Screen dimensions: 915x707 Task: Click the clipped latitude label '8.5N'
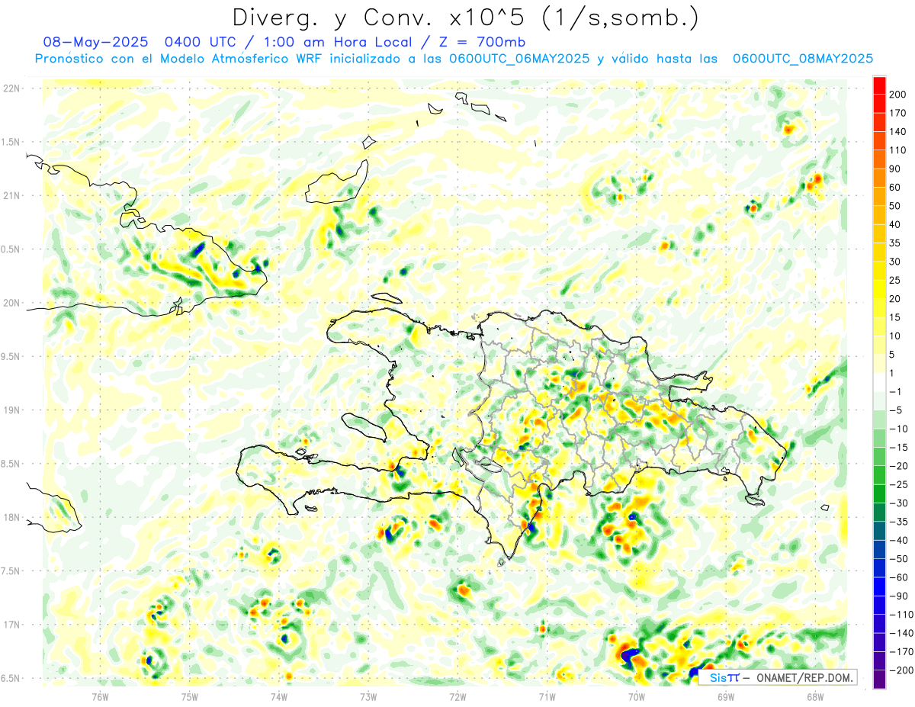pyautogui.click(x=10, y=464)
